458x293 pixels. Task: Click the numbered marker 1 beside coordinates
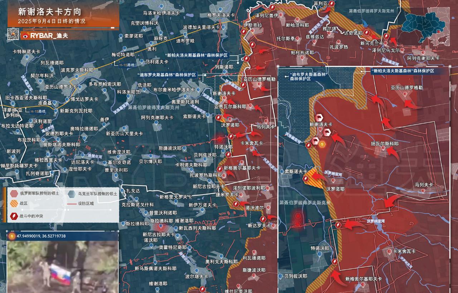coord(12,236)
